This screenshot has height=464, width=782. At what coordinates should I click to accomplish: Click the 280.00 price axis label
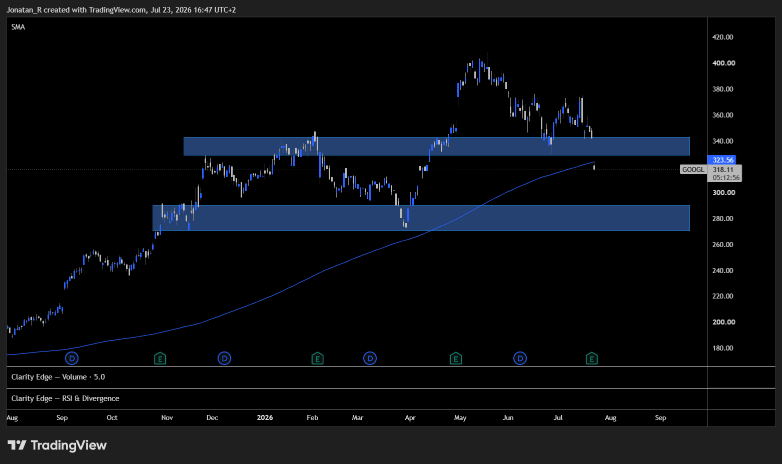click(722, 218)
